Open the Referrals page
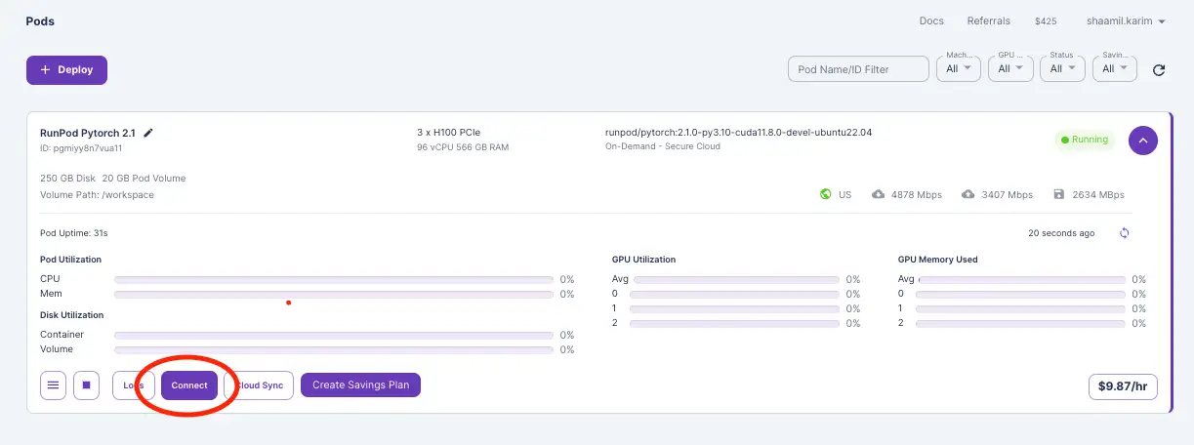This screenshot has height=445, width=1194. click(x=988, y=21)
